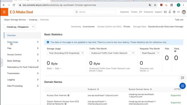Open the Read Request dropdown

click(150, 53)
